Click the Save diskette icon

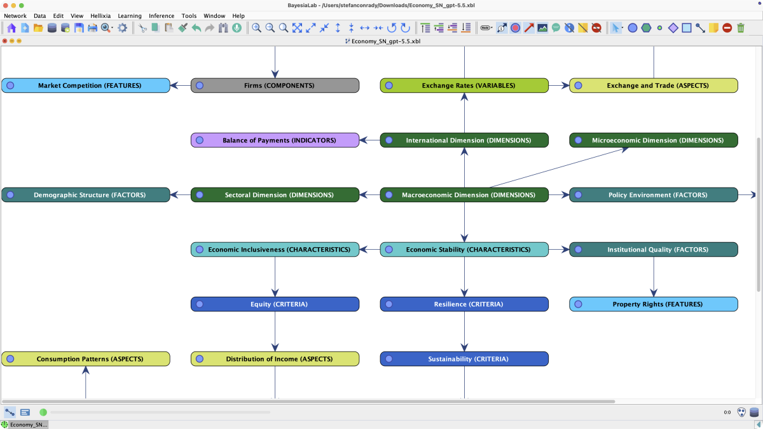pyautogui.click(x=79, y=28)
